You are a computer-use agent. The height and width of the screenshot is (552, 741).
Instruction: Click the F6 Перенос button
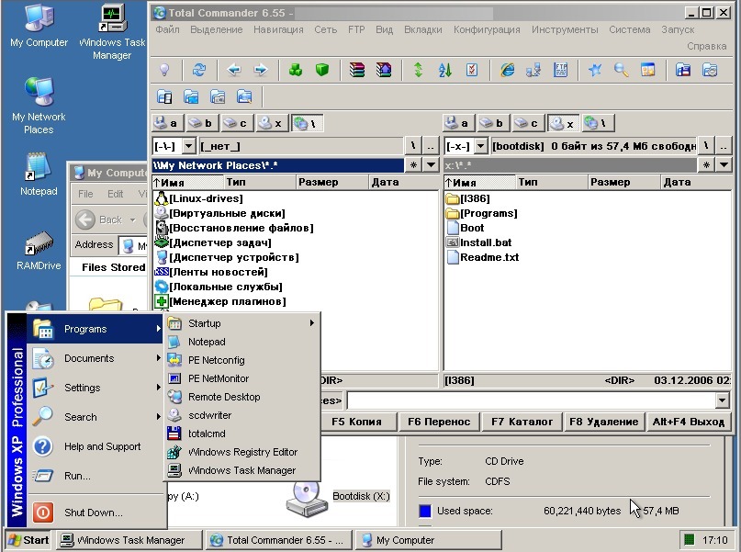click(x=439, y=422)
